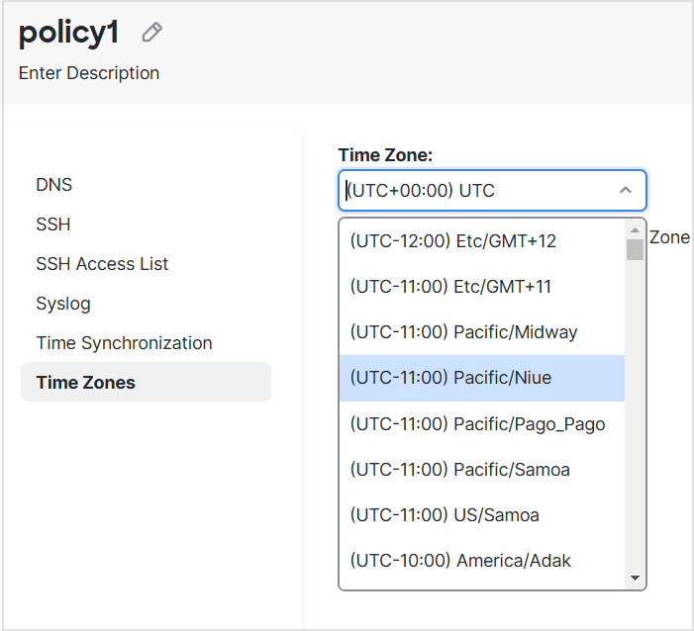
Task: Switch to Time Synchronization section
Action: click(124, 343)
